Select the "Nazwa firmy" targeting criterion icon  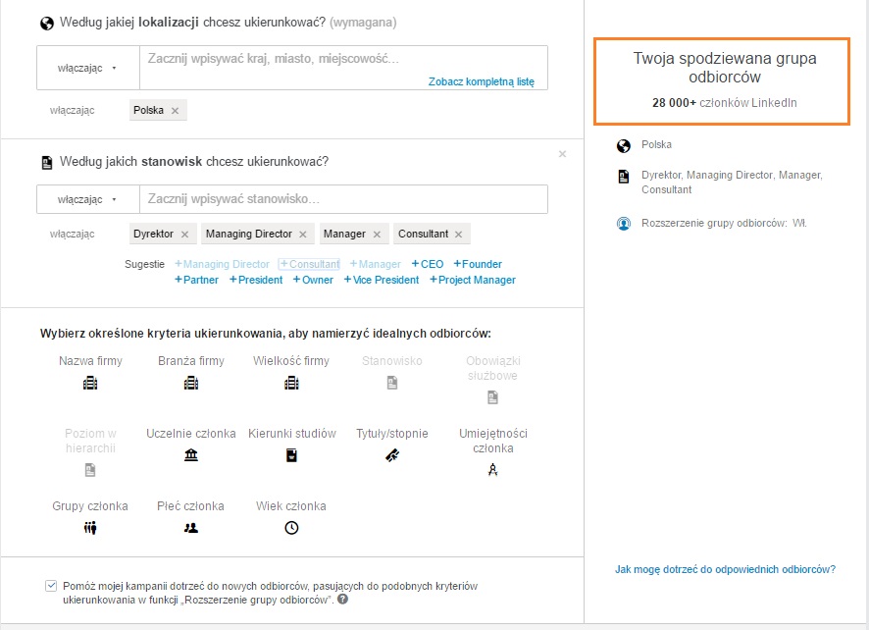[91, 384]
